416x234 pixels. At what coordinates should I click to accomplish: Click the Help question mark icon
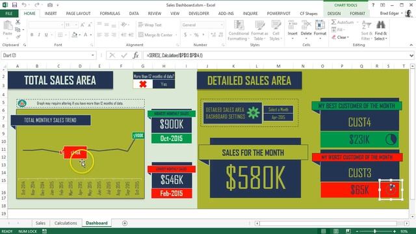(x=373, y=5)
